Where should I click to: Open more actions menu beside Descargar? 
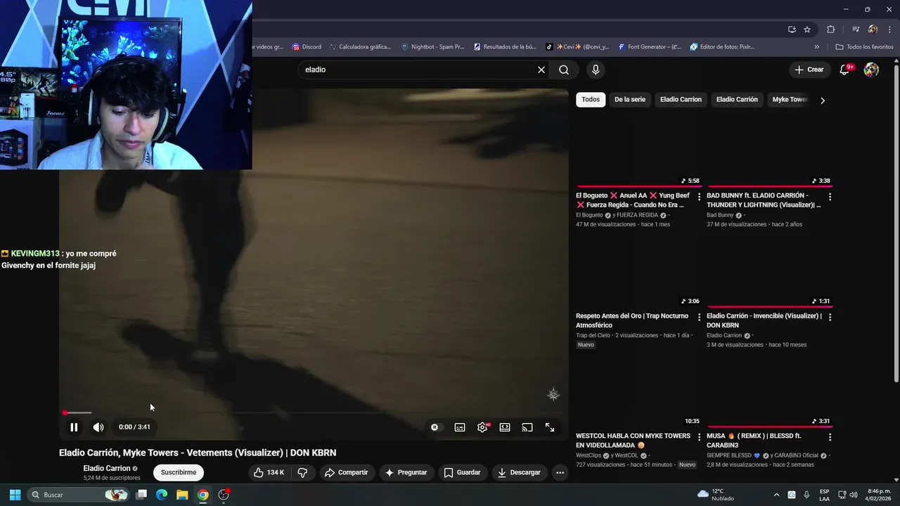point(560,473)
